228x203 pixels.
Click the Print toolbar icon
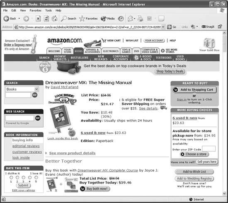pyautogui.click(x=140, y=19)
